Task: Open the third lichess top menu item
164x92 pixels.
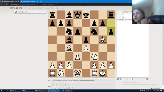Action: pyautogui.click(x=40, y=8)
